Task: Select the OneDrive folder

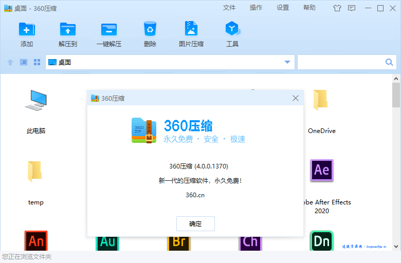Action: tap(321, 100)
